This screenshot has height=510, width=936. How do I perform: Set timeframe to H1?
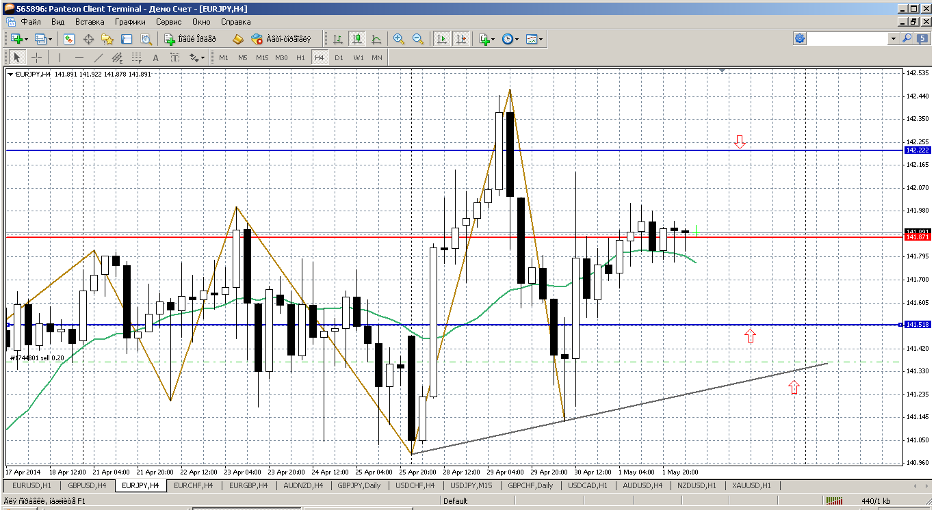pyautogui.click(x=300, y=57)
